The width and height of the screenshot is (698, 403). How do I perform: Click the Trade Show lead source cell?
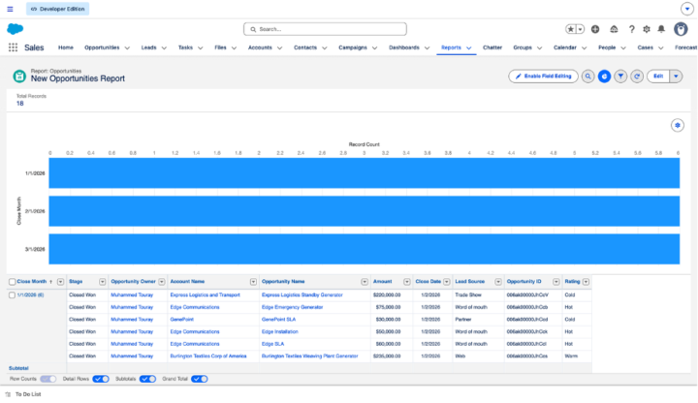click(x=468, y=294)
